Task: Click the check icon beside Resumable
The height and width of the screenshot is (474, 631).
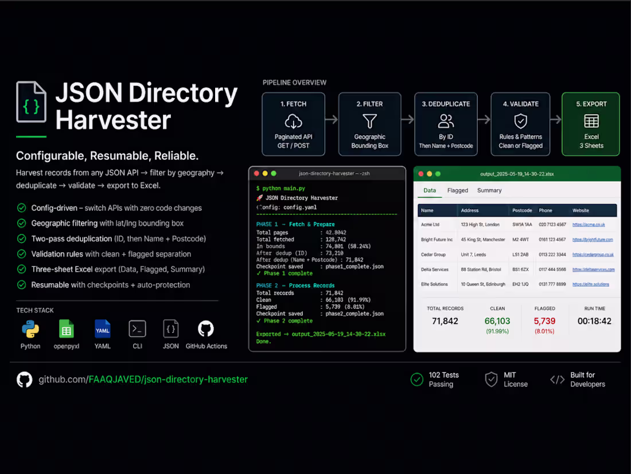Action: click(22, 285)
